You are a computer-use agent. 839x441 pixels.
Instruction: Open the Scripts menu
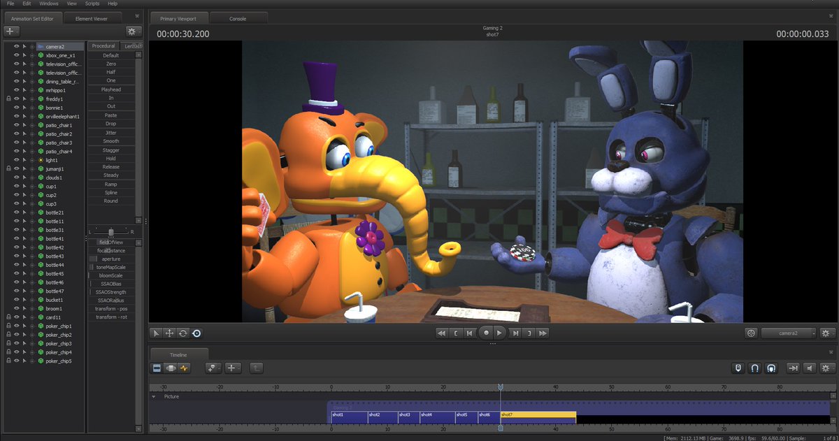point(92,3)
